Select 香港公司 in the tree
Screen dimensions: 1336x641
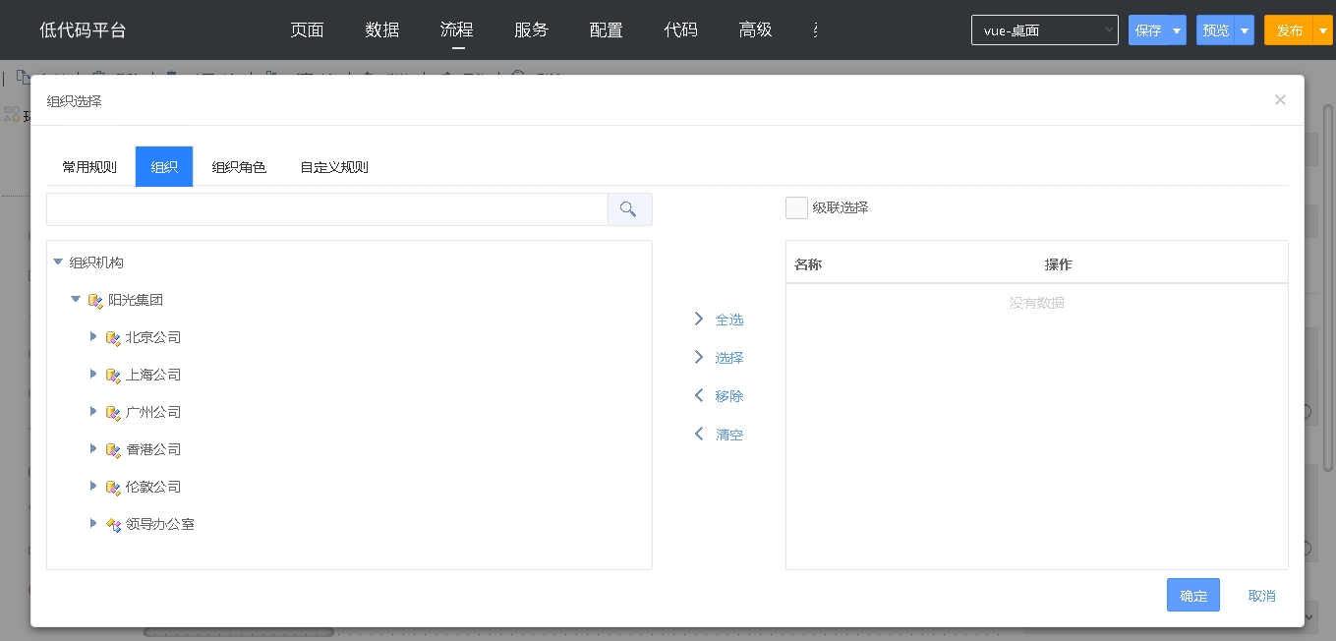(x=153, y=449)
